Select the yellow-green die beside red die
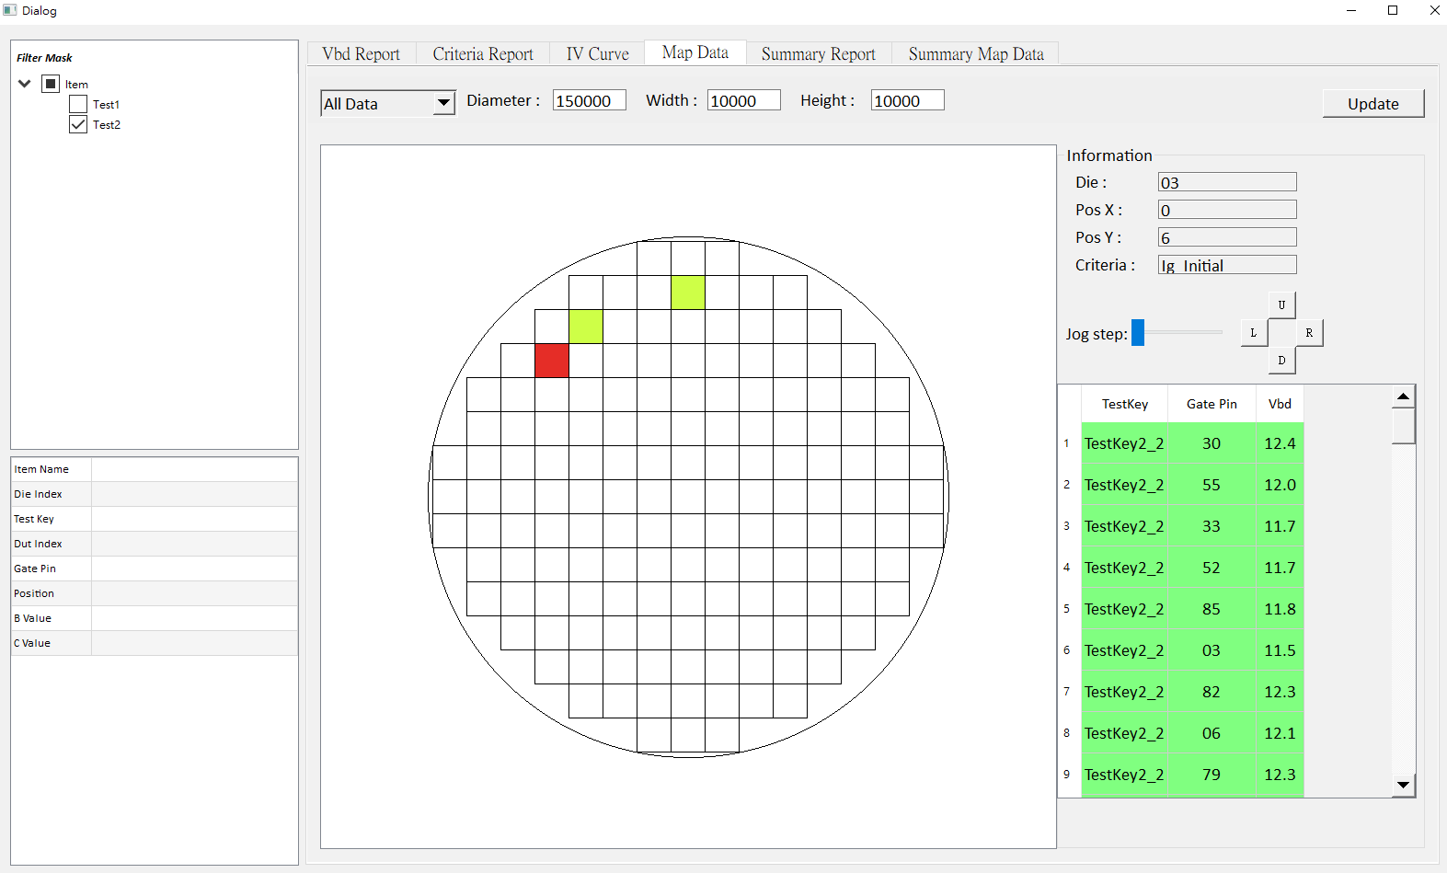 [x=586, y=327]
